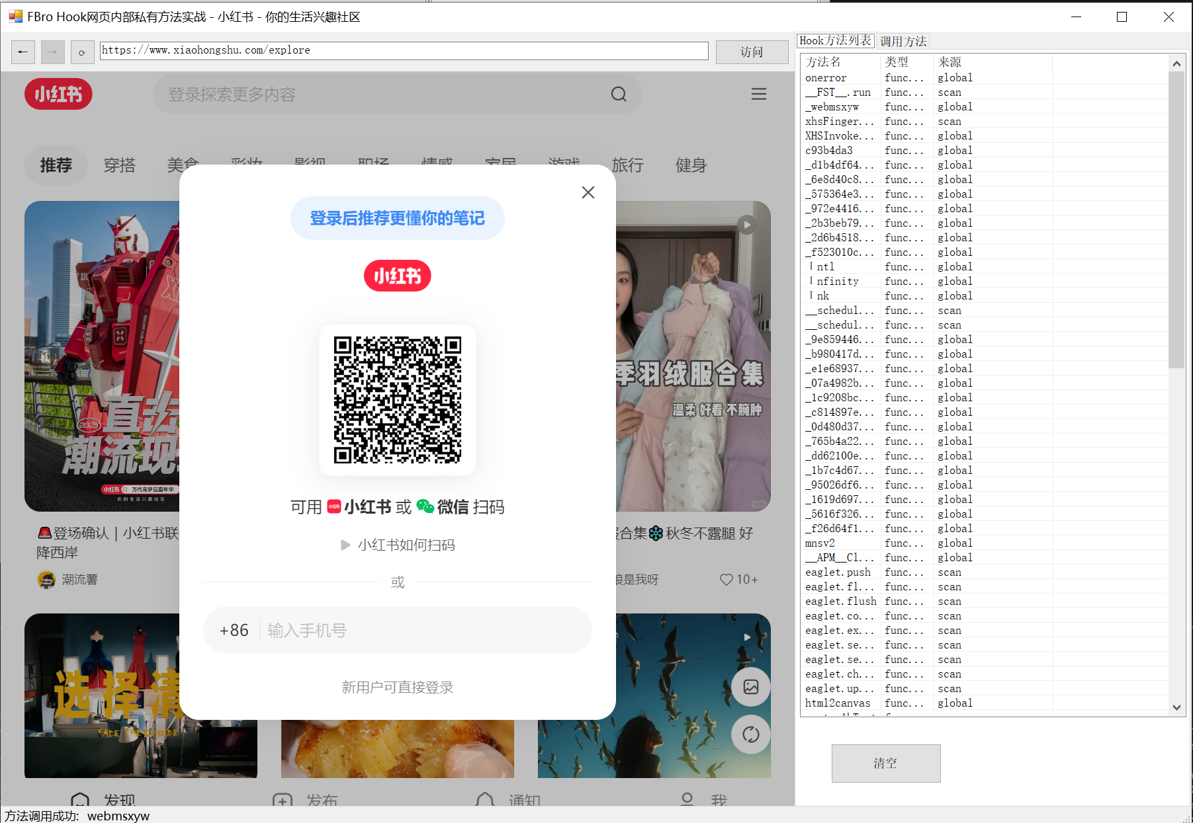Click the URL address field
Viewport: 1193px width, 823px height.
click(x=404, y=50)
